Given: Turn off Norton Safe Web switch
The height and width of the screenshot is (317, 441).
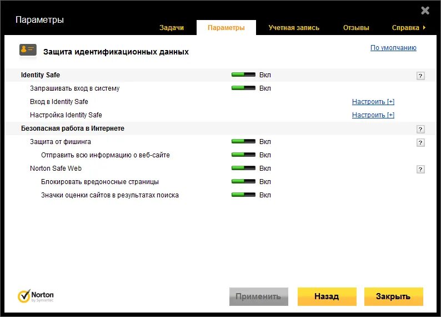Looking at the screenshot, I should [243, 168].
